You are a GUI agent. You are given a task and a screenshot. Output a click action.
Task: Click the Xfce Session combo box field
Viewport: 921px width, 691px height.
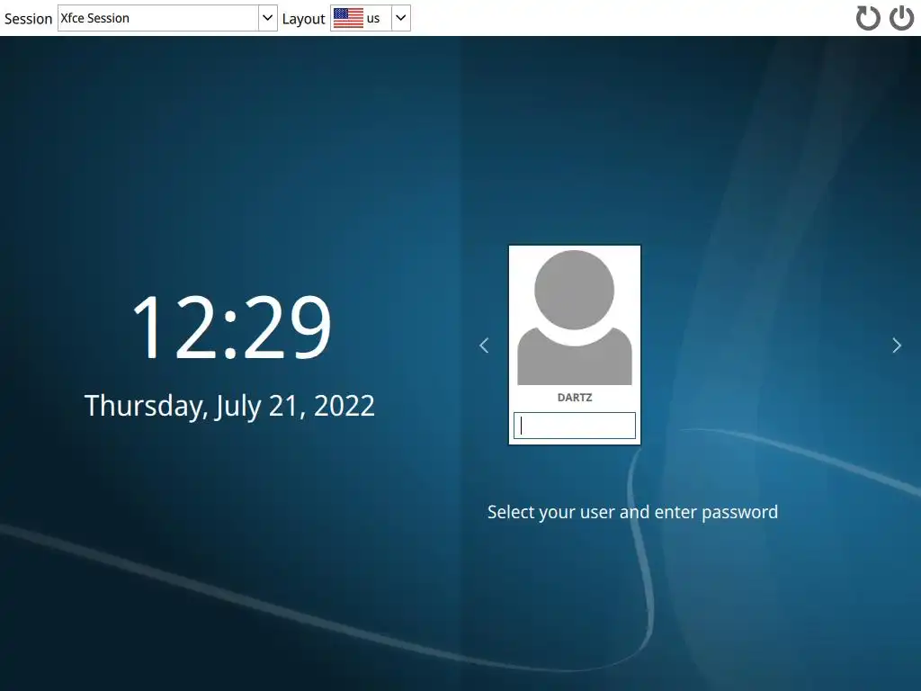[167, 18]
